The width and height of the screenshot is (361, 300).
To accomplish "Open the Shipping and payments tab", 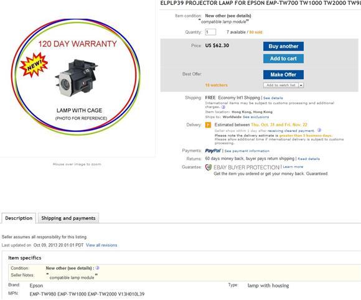I will pos(68,218).
